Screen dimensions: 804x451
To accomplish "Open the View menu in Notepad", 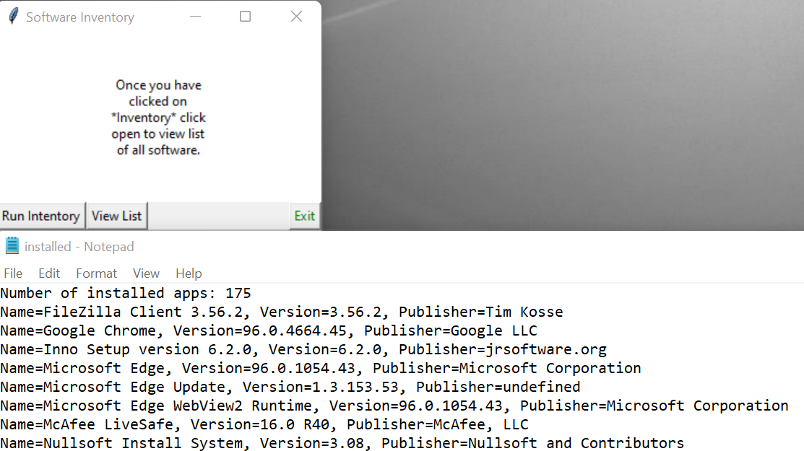I will (x=146, y=273).
